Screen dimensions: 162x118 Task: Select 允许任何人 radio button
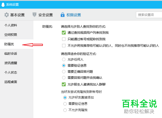pos(64,59)
